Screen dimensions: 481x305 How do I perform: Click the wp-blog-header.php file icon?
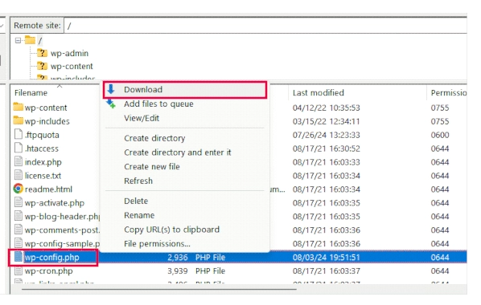click(x=18, y=216)
